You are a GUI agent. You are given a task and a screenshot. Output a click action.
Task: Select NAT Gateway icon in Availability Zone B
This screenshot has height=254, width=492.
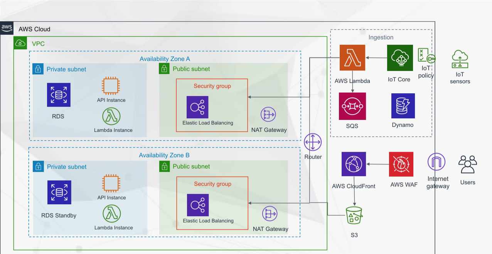(x=270, y=214)
